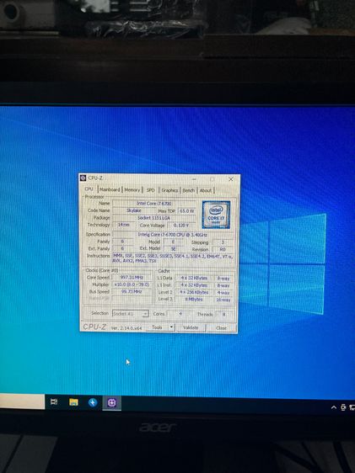Go to the Graphics tab

[169, 190]
